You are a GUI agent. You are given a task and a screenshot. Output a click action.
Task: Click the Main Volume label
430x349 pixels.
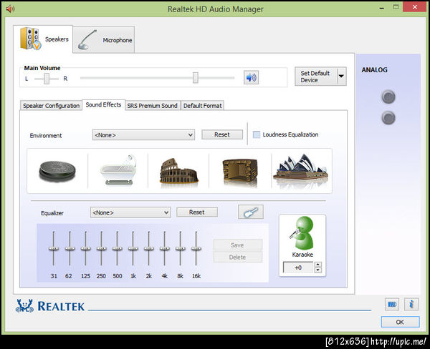pos(42,68)
